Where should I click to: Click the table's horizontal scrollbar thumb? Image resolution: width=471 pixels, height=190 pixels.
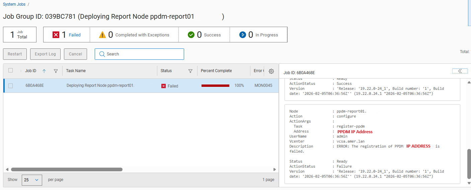pos(67,169)
